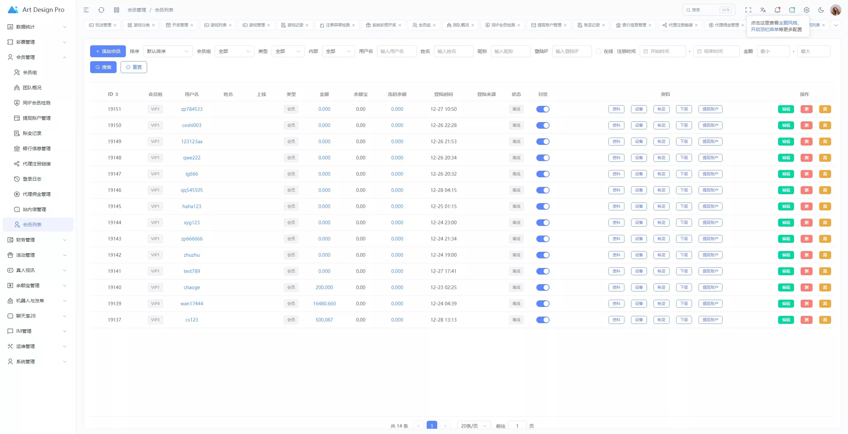Viewport: 848px width, 434px height.
Task: Toggle ban switch for user chaoge
Action: [x=543, y=287]
